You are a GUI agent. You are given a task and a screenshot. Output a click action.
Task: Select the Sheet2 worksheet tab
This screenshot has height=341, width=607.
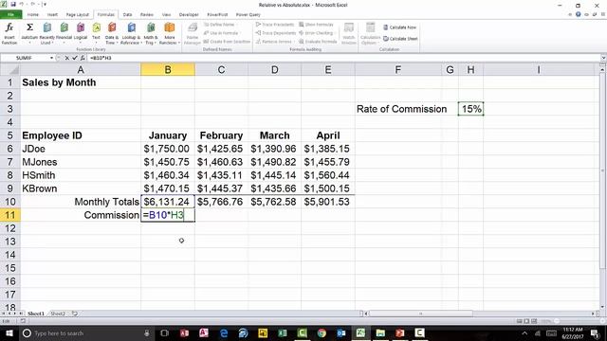click(x=58, y=314)
